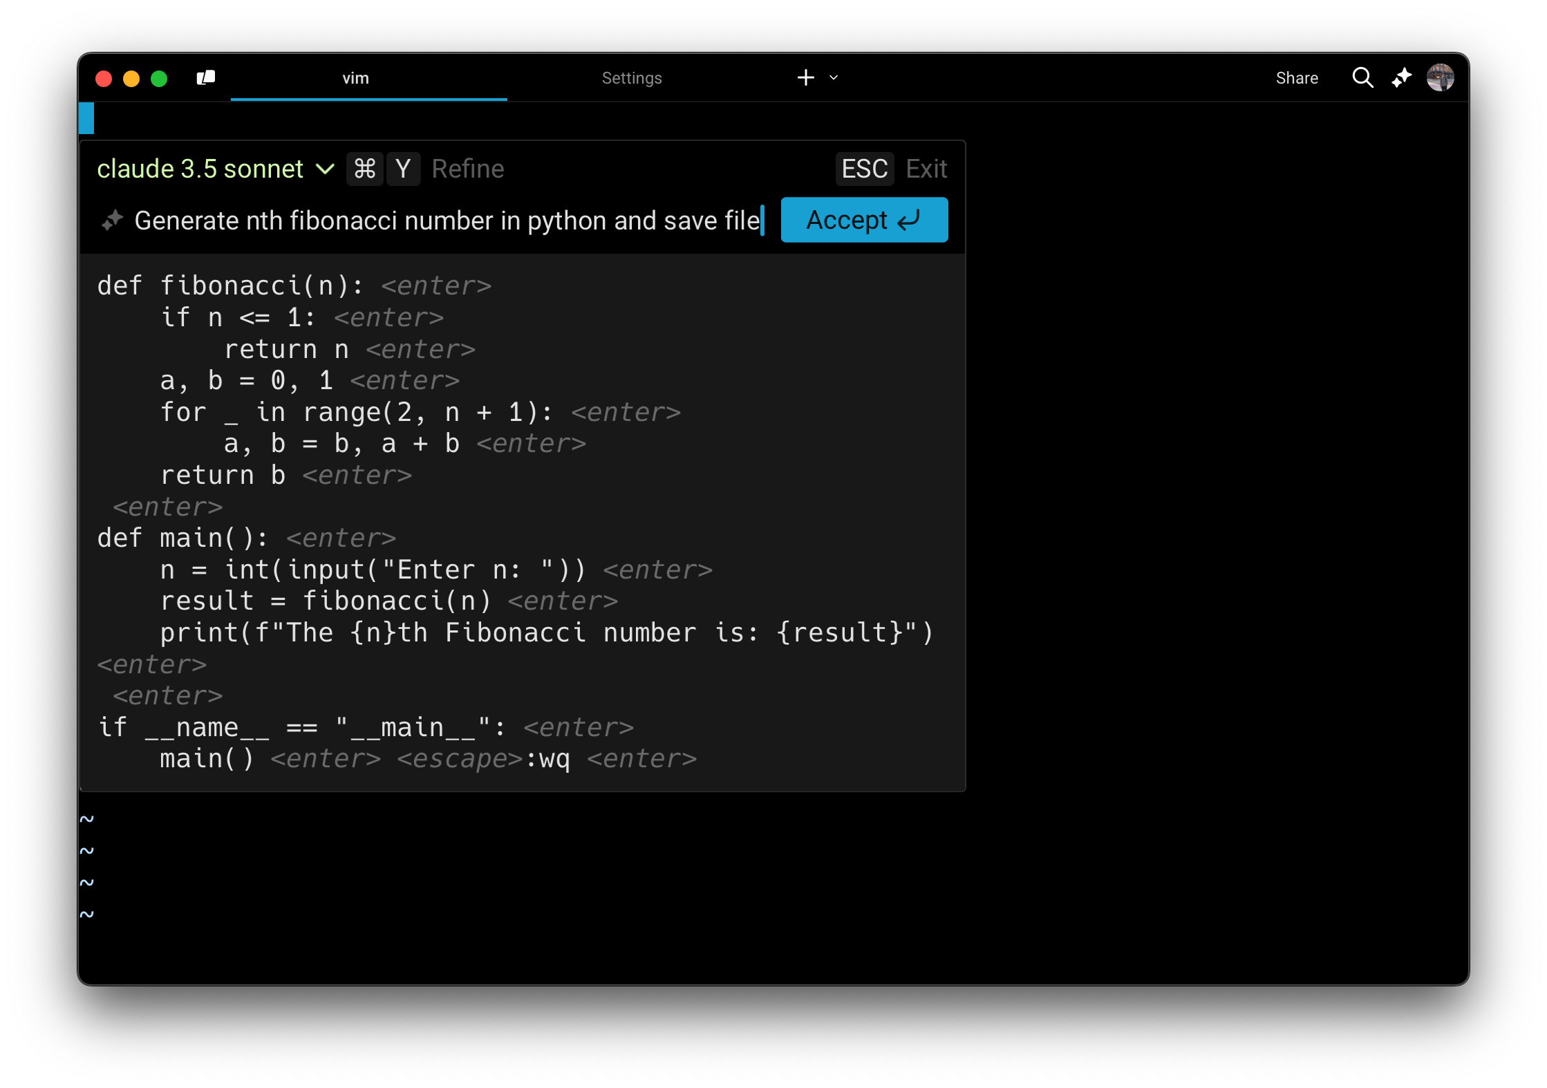Click Exit next to ESC key
Image resolution: width=1547 pixels, height=1088 pixels.
coord(926,169)
